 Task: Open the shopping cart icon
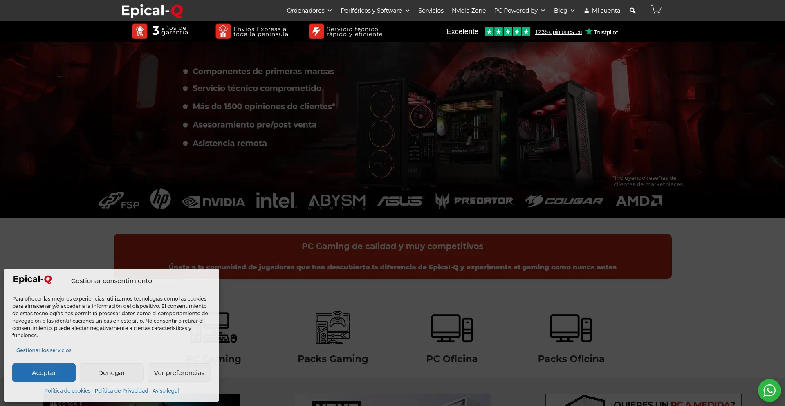coord(656,10)
